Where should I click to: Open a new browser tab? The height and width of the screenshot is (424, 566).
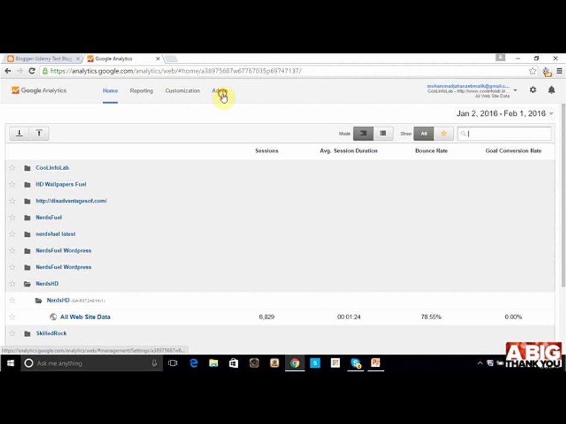pos(171,58)
